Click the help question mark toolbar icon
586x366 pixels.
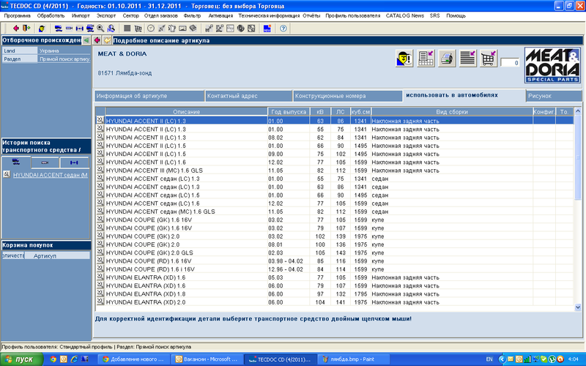pos(283,28)
